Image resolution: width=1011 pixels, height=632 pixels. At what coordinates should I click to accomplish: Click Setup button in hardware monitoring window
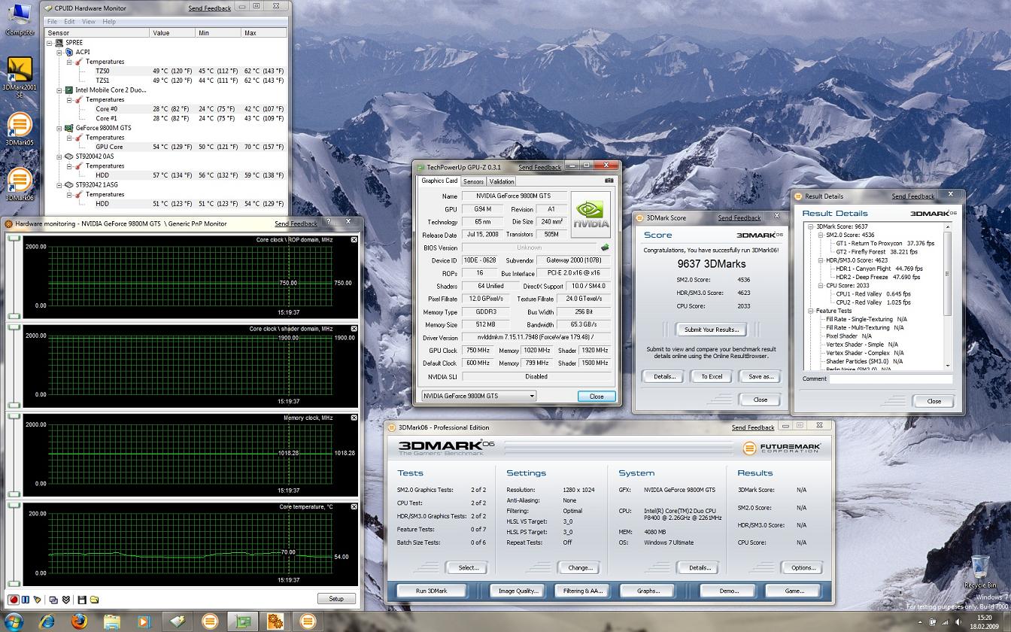click(336, 599)
